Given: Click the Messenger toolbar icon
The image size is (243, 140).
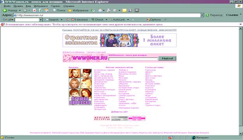Looking at the screenshot, I should point(130,10).
